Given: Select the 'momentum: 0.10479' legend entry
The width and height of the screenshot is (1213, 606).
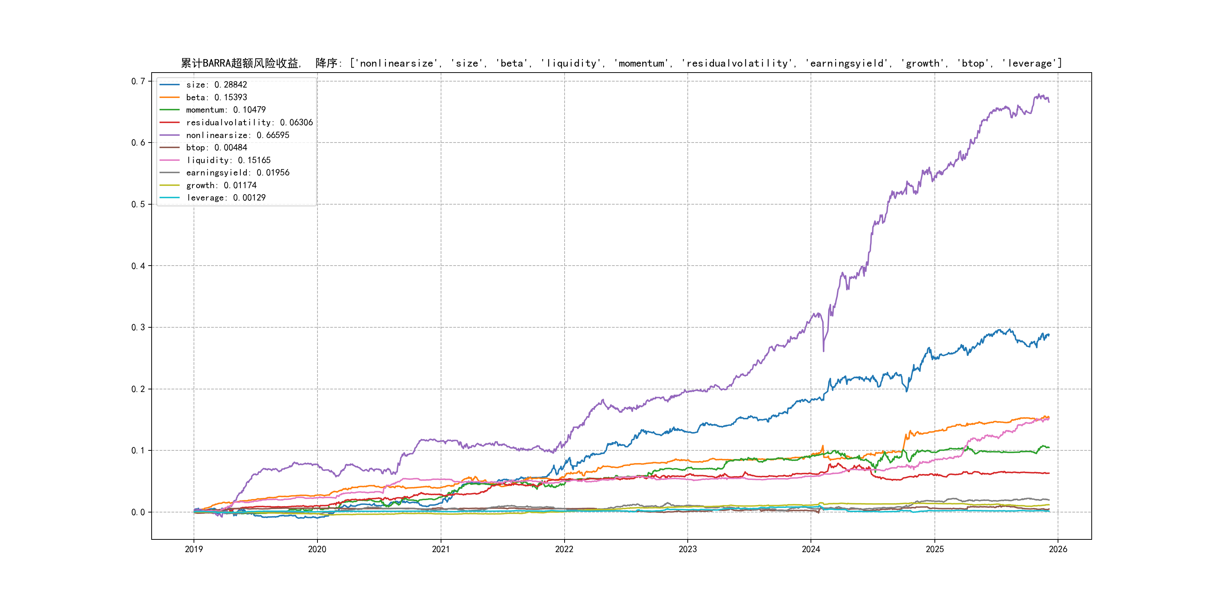Looking at the screenshot, I should [x=225, y=110].
